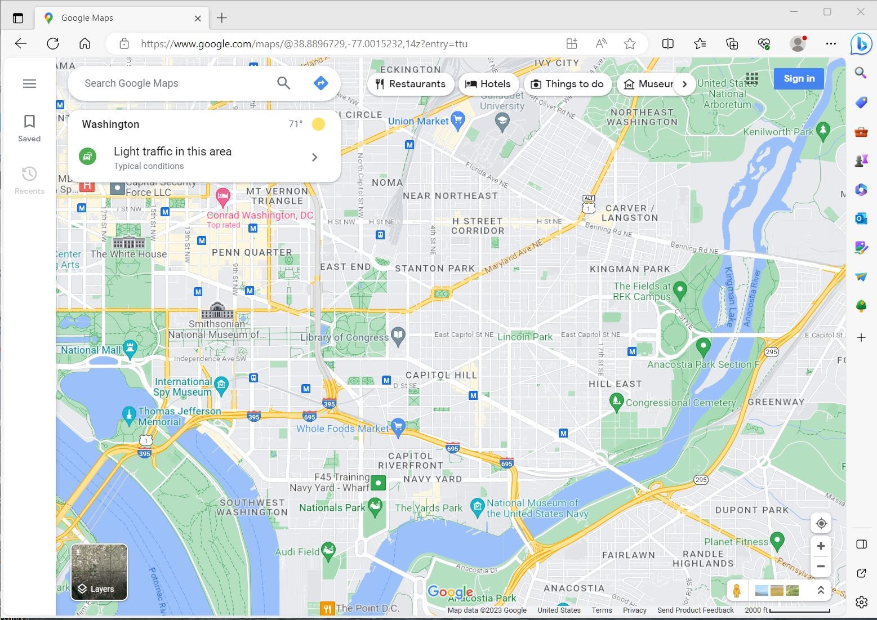Select the Union Market pin
The width and height of the screenshot is (877, 620).
coord(458,120)
